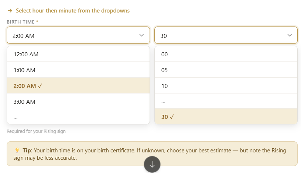The width and height of the screenshot is (301, 173).
Task: Click the ellipsis row in the minute list
Action: [163, 101]
